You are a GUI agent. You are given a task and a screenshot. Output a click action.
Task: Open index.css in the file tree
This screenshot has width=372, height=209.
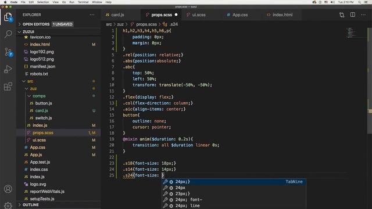[x=39, y=169]
